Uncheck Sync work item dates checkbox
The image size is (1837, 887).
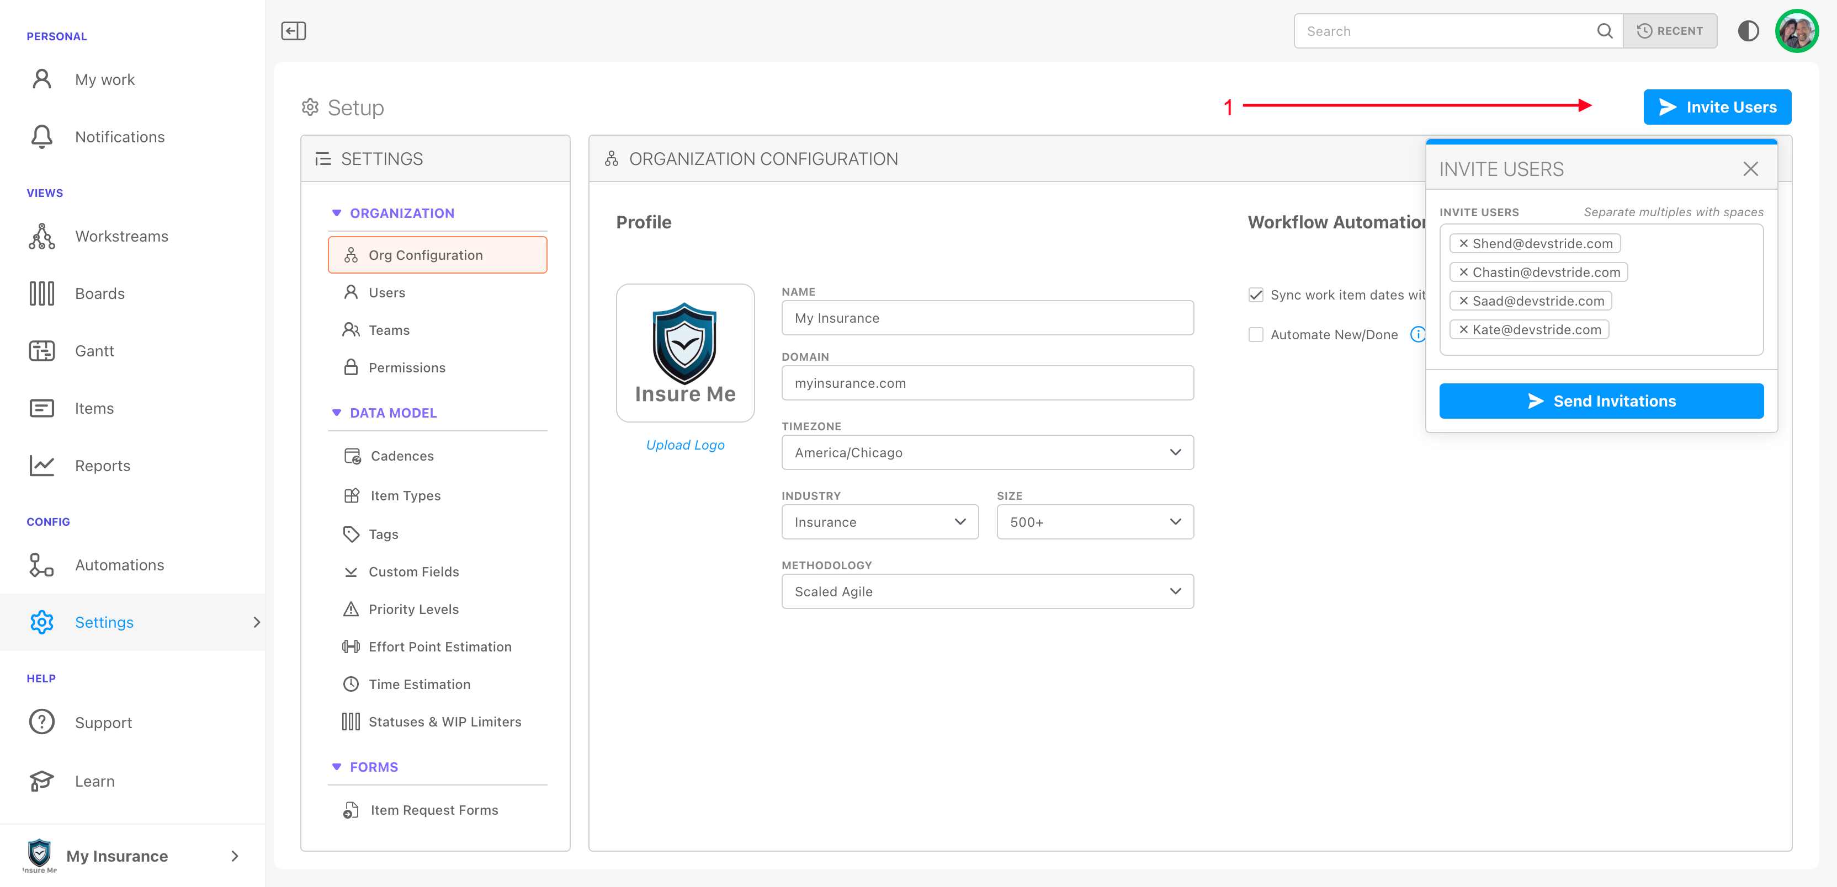click(x=1256, y=295)
